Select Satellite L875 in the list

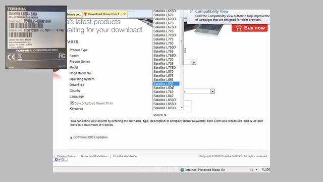[166, 76]
